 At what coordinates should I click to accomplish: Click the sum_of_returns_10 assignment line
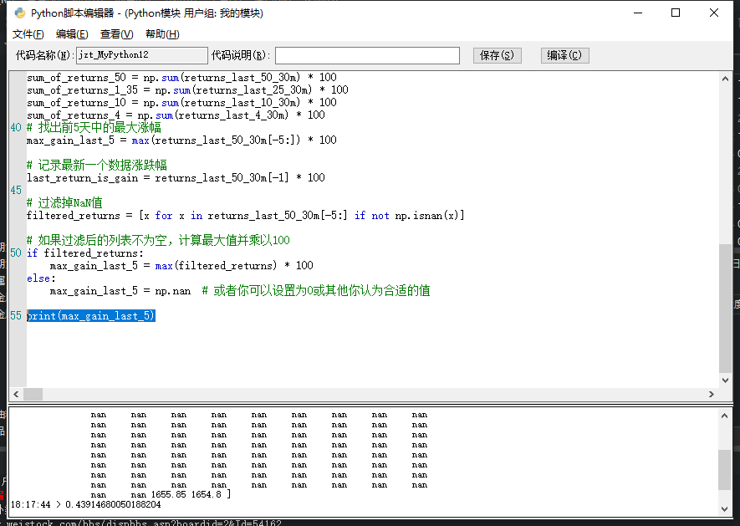tap(181, 103)
